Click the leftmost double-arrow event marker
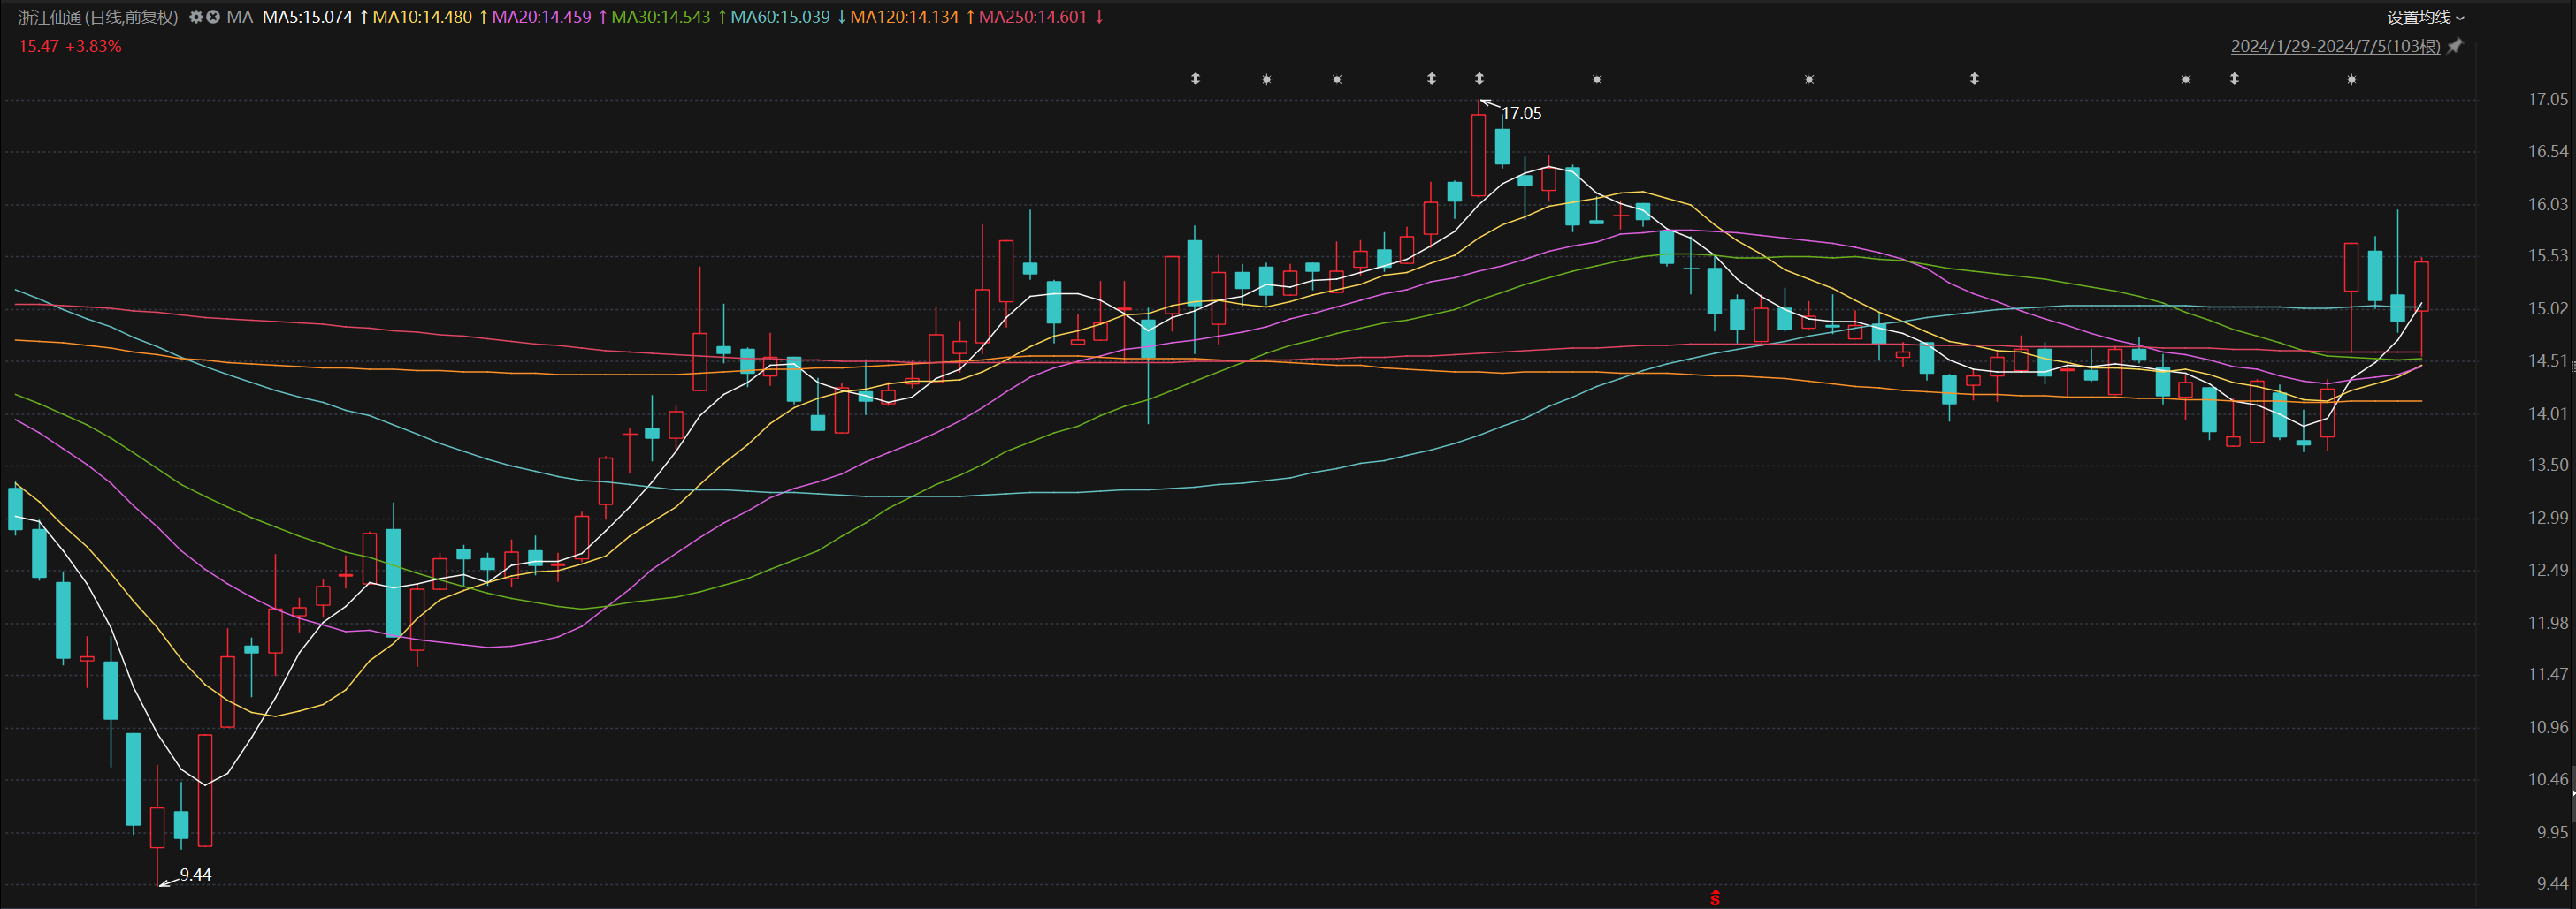This screenshot has width=2576, height=909. click(1195, 79)
